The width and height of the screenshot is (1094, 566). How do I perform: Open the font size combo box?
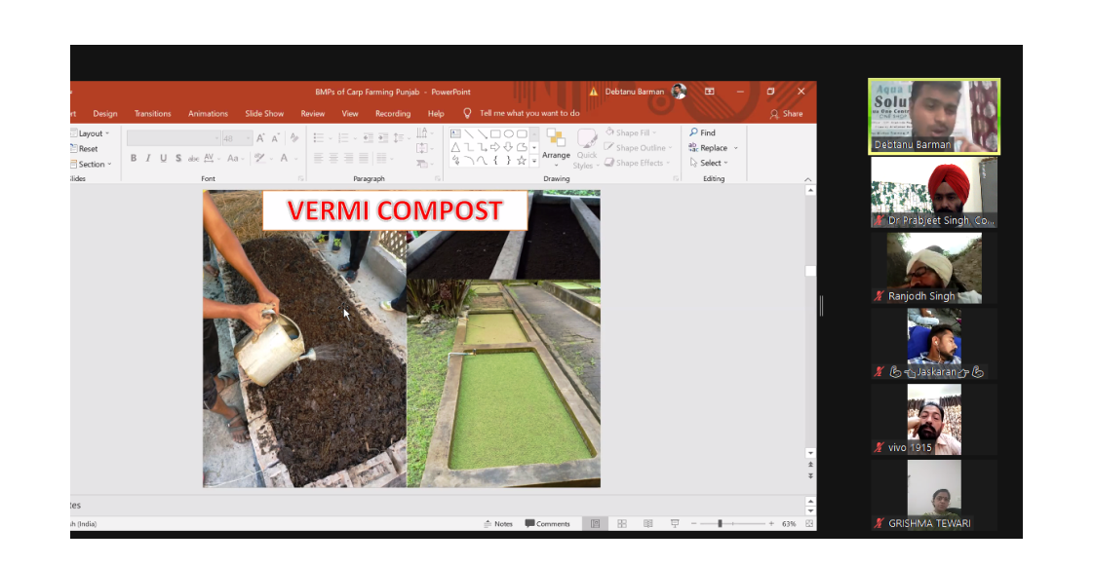[237, 138]
